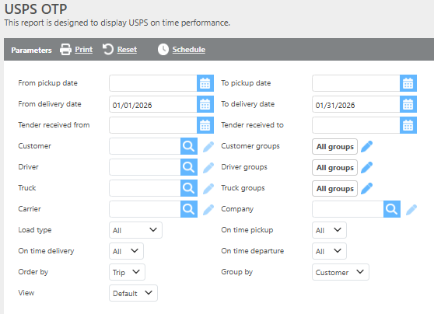Click the Schedule link
The height and width of the screenshot is (314, 434).
(x=189, y=50)
